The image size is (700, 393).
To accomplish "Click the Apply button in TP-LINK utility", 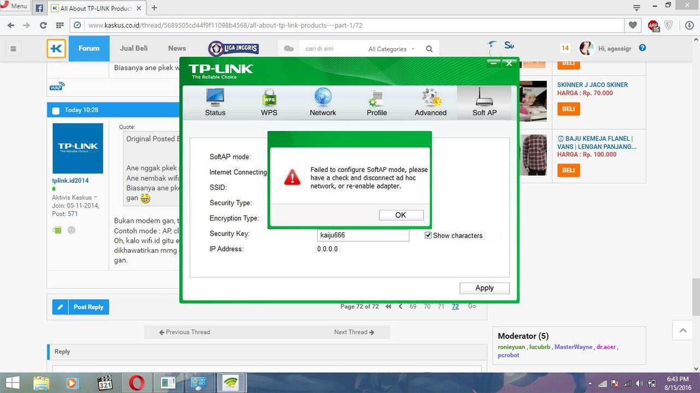I will (x=485, y=288).
